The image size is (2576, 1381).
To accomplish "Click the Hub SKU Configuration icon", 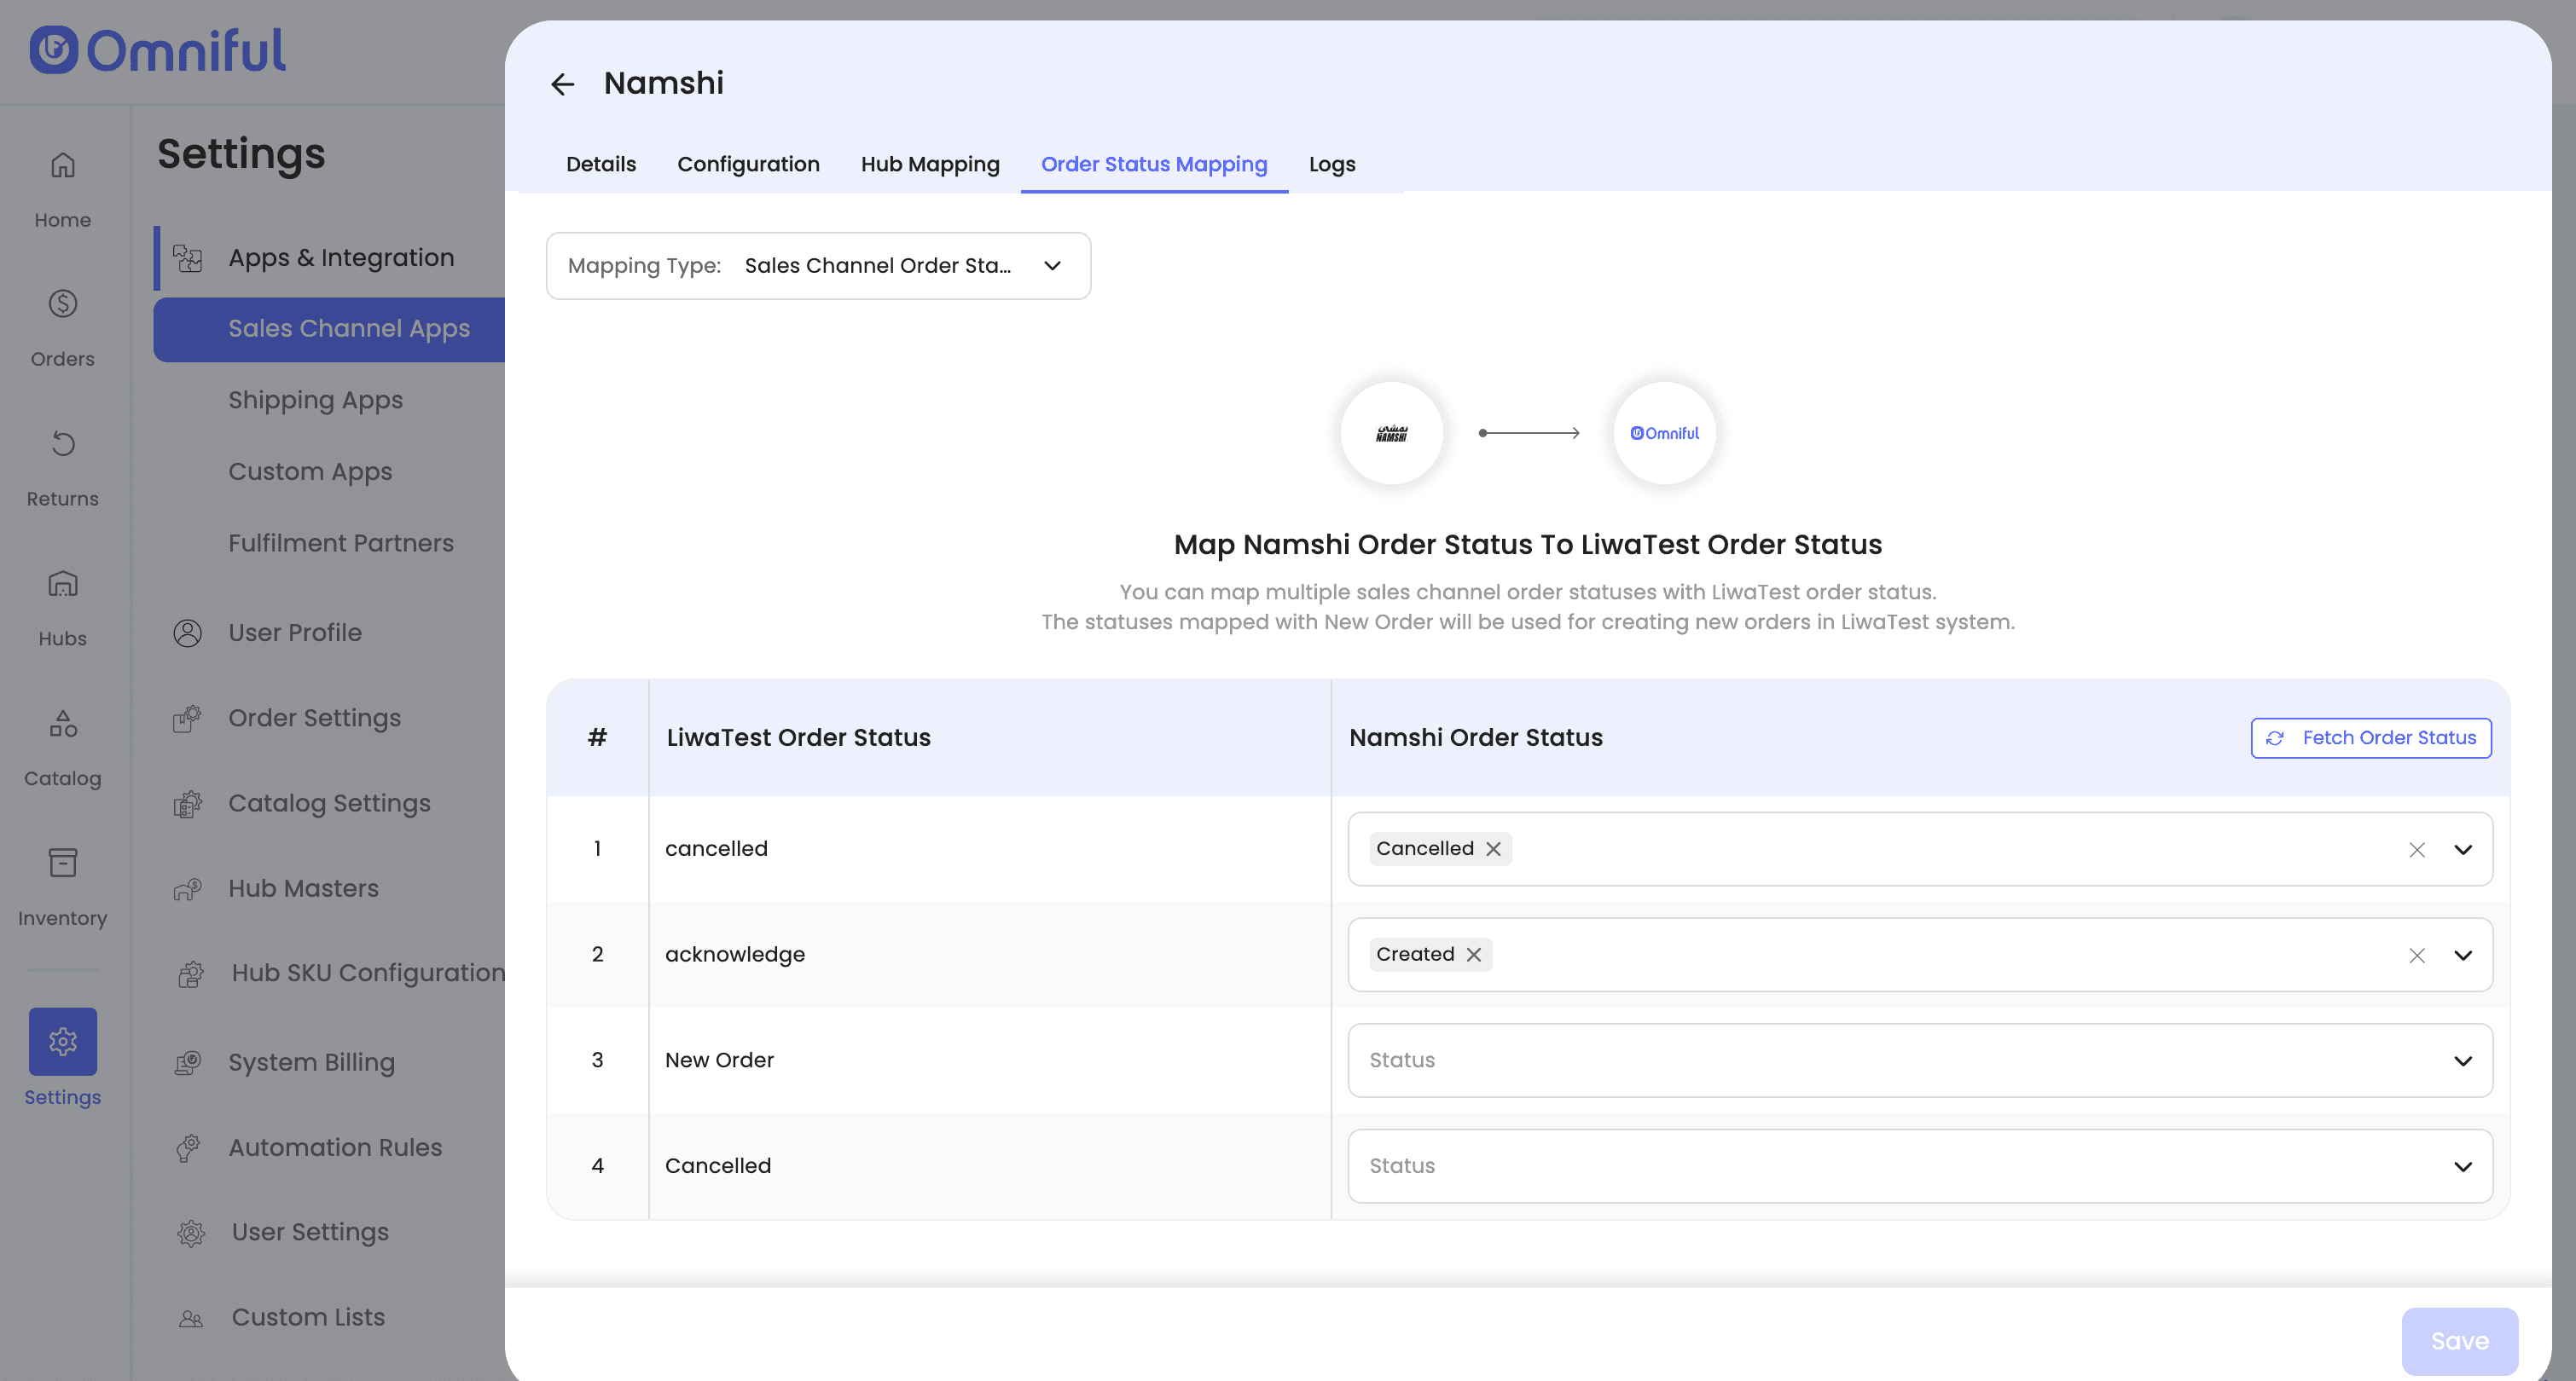I will (x=190, y=974).
